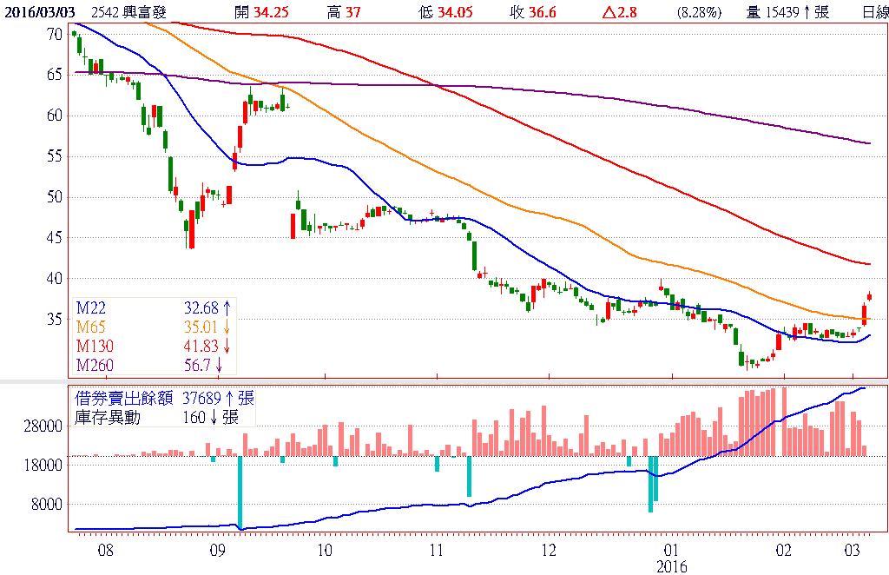Select the M65 moving average legend label
Image resolution: width=889 pixels, height=575 pixels.
tap(91, 326)
